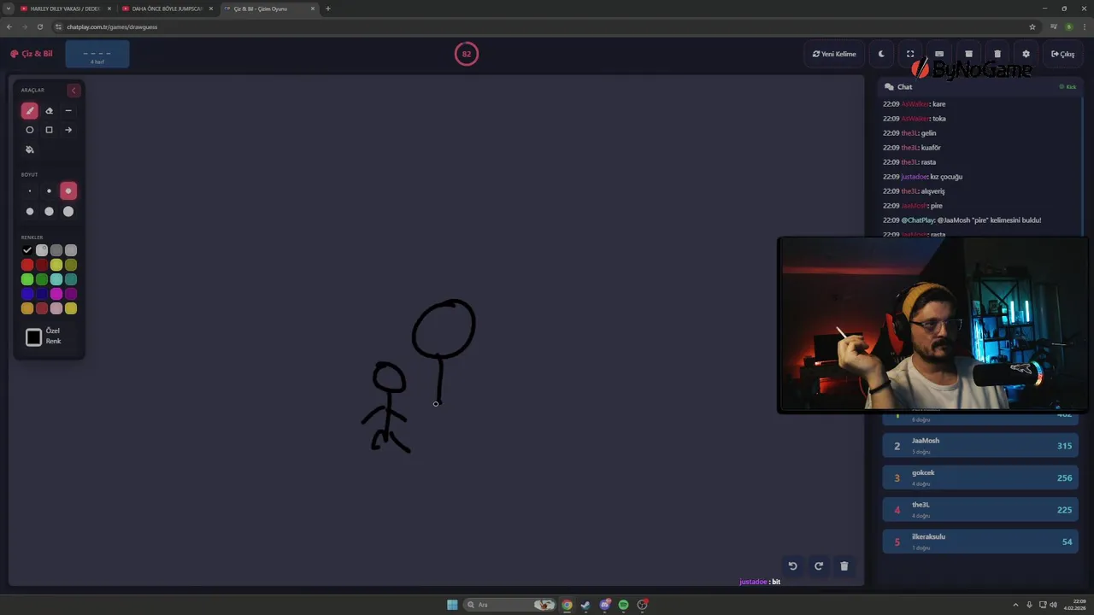Switch to the HARLEY DILLY VAKASI browser tab
1094x615 pixels.
(65, 9)
